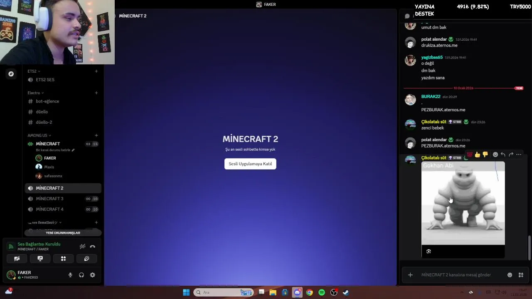Open the düello-2 text channel
Image resolution: width=532 pixels, height=299 pixels.
coord(63,122)
